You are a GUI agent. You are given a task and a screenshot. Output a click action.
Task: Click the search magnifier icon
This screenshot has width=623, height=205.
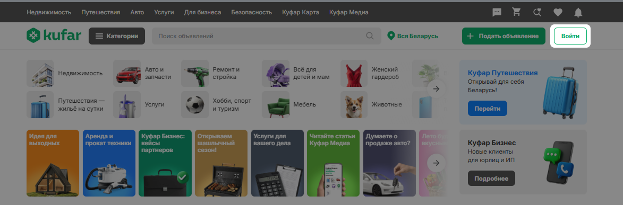pyautogui.click(x=370, y=36)
